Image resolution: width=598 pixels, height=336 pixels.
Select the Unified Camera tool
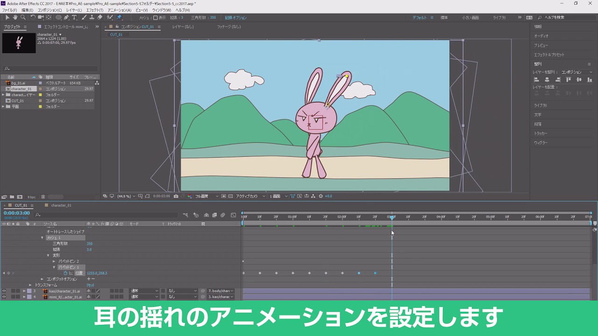[41, 18]
